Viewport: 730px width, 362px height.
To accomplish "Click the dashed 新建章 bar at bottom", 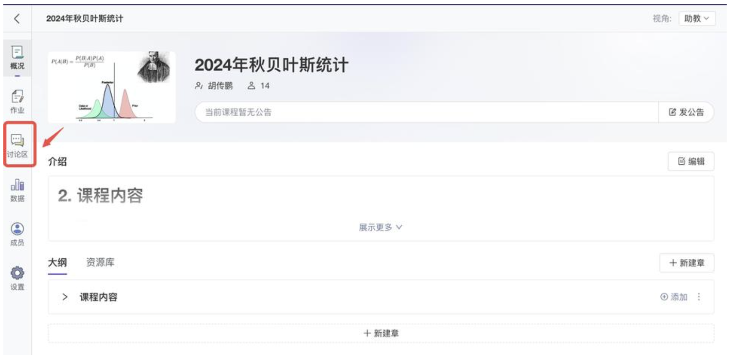I will click(381, 333).
